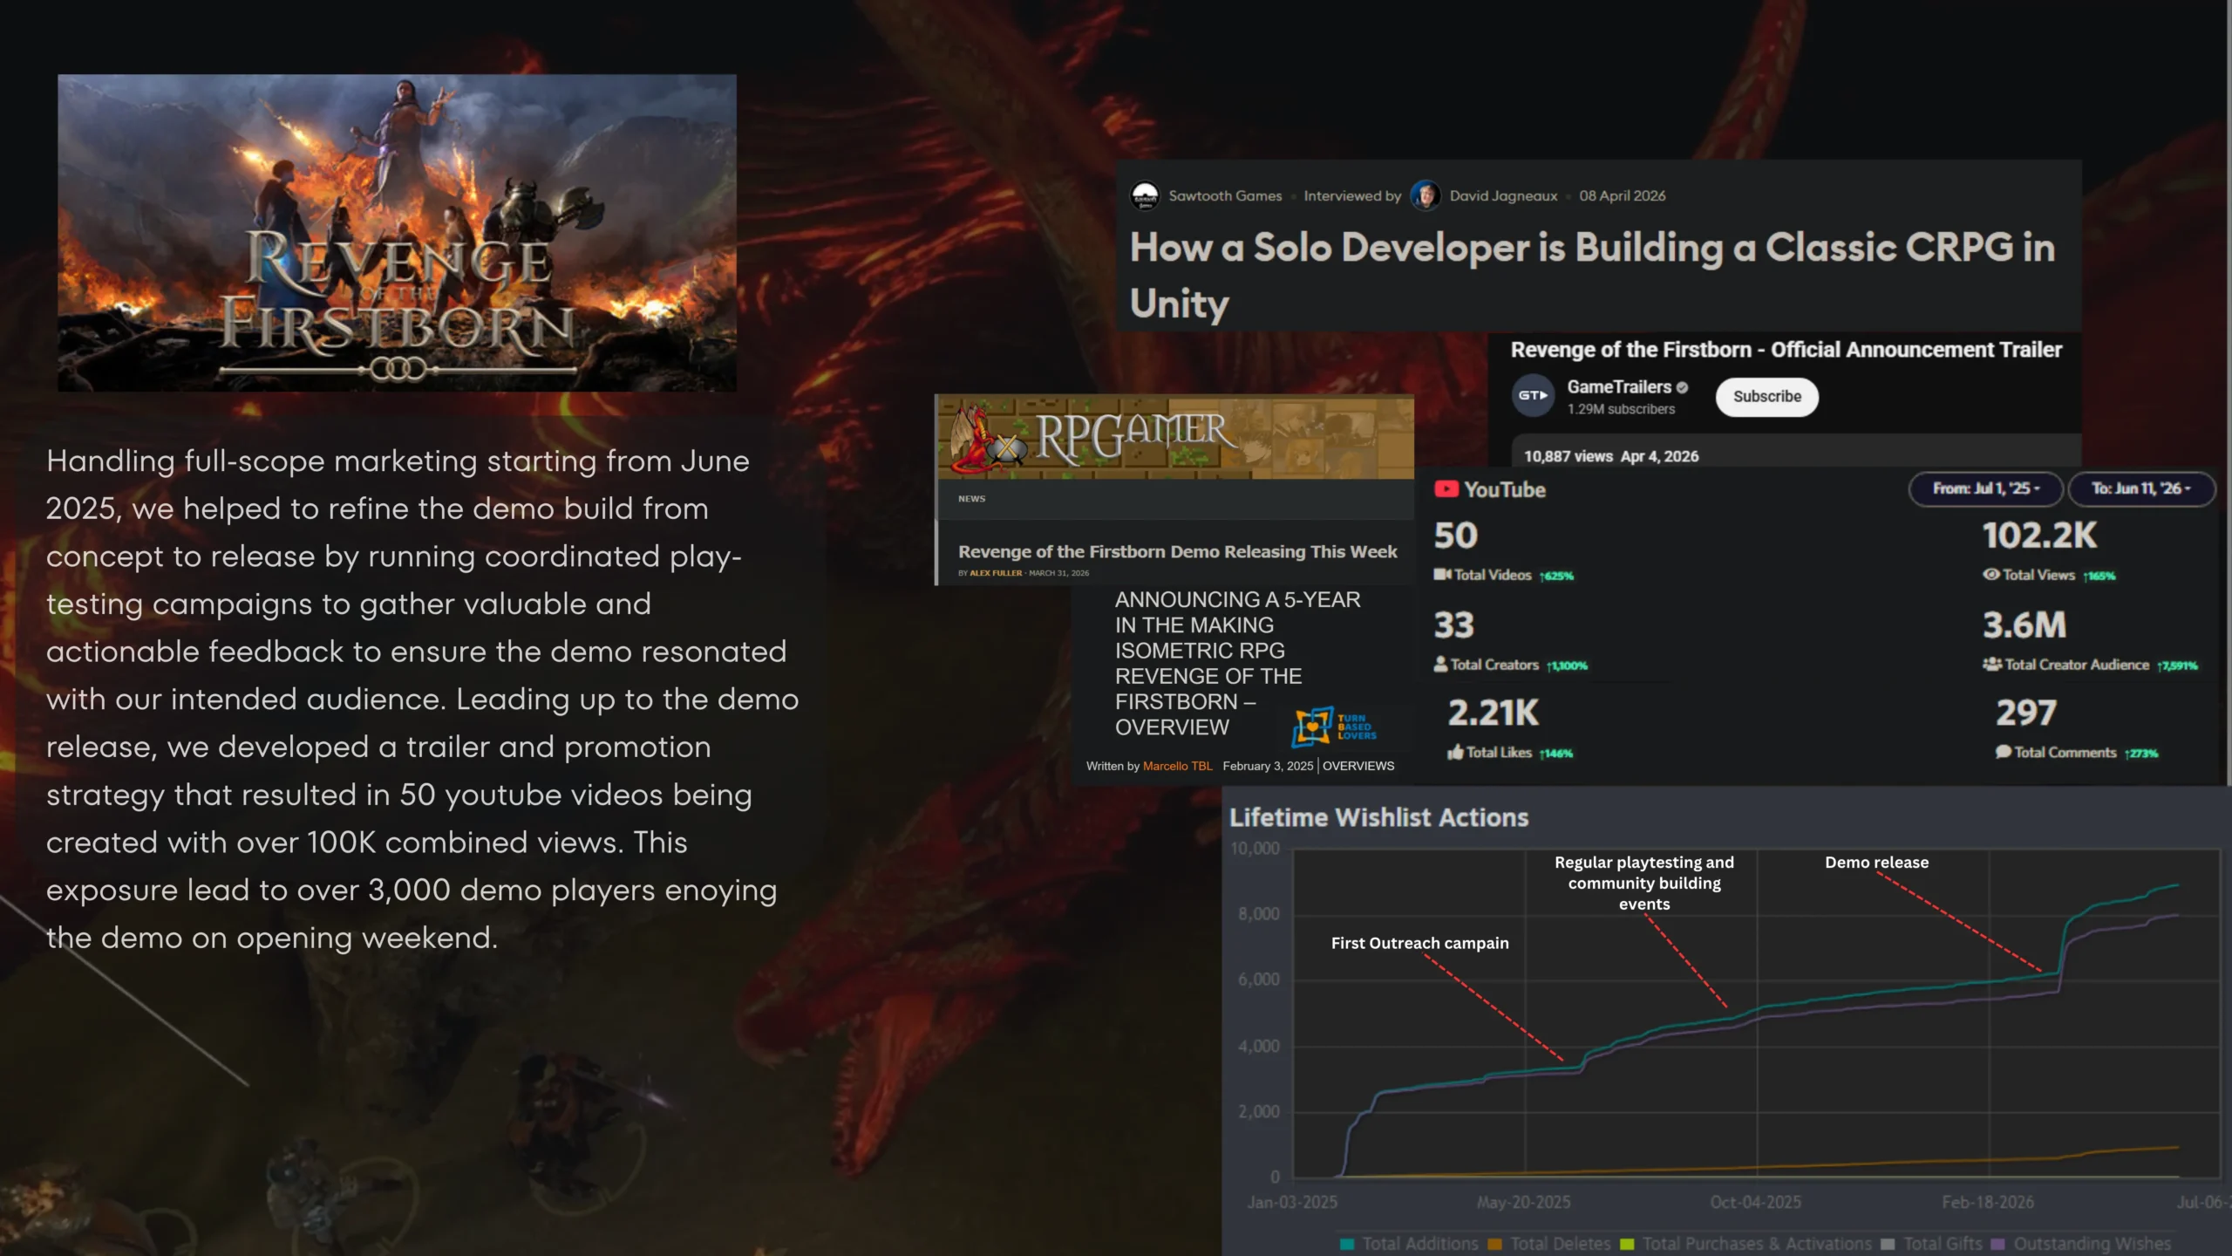Toggle the Total Gifts legend entry
This screenshot has height=1256, width=2232.
point(1932,1244)
